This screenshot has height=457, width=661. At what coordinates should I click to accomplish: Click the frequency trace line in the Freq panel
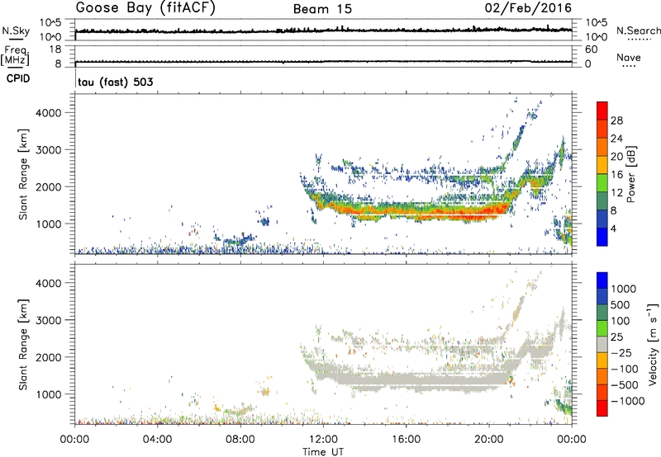[x=323, y=61]
